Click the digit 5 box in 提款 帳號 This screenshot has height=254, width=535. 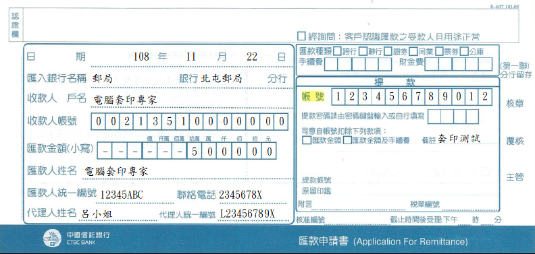pyautogui.click(x=391, y=97)
